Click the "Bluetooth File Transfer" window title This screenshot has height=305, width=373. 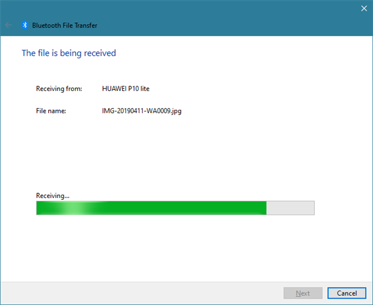point(64,25)
